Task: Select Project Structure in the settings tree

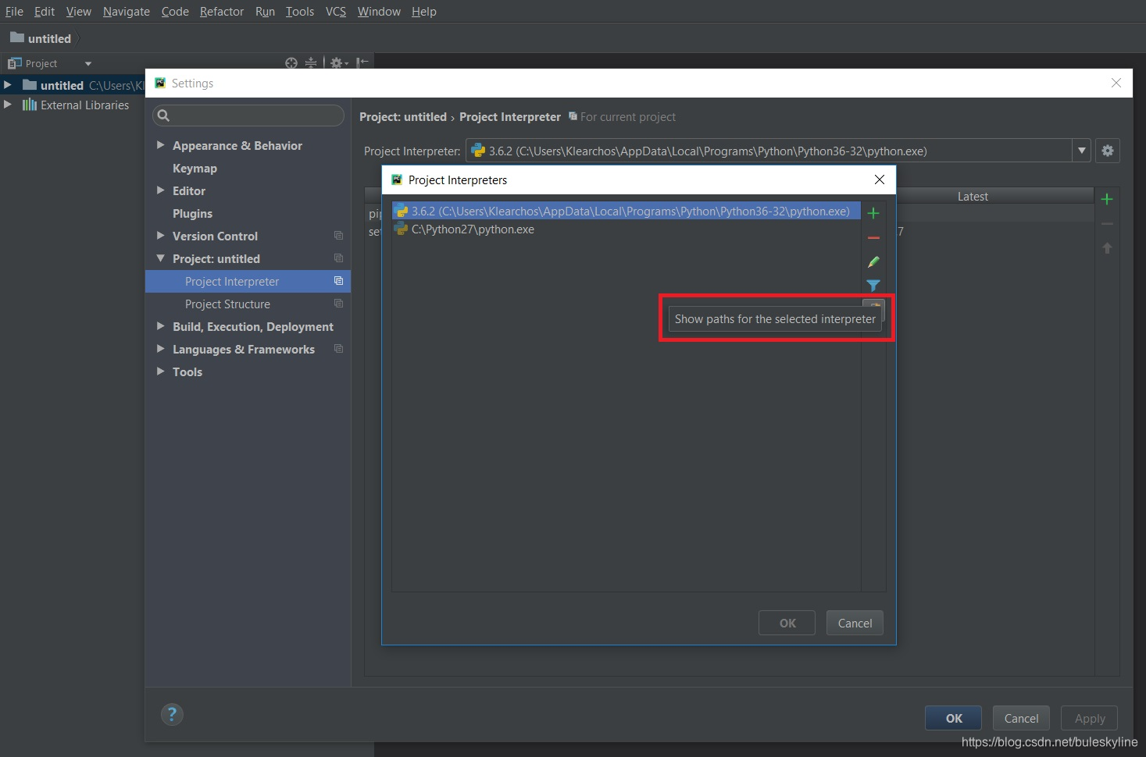Action: click(227, 304)
